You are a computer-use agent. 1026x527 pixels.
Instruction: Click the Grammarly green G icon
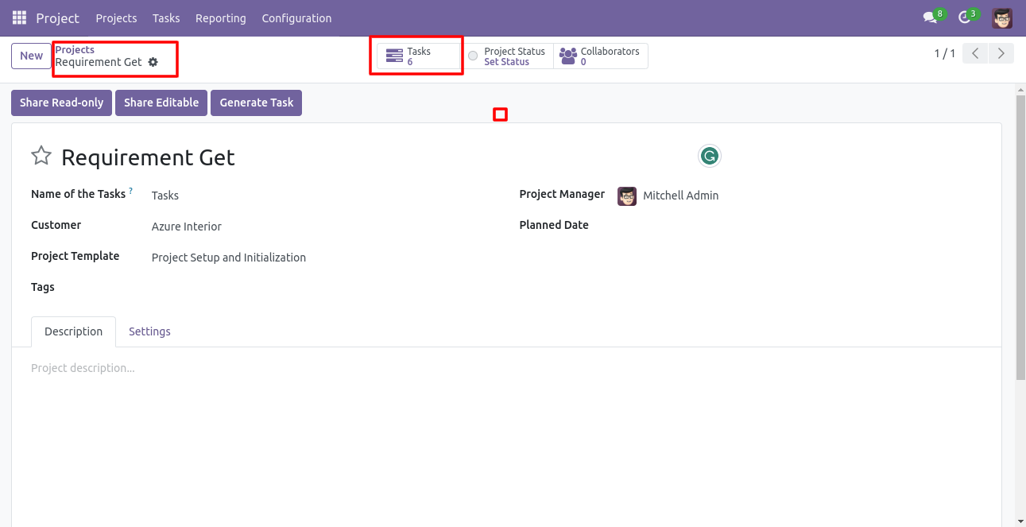click(709, 156)
